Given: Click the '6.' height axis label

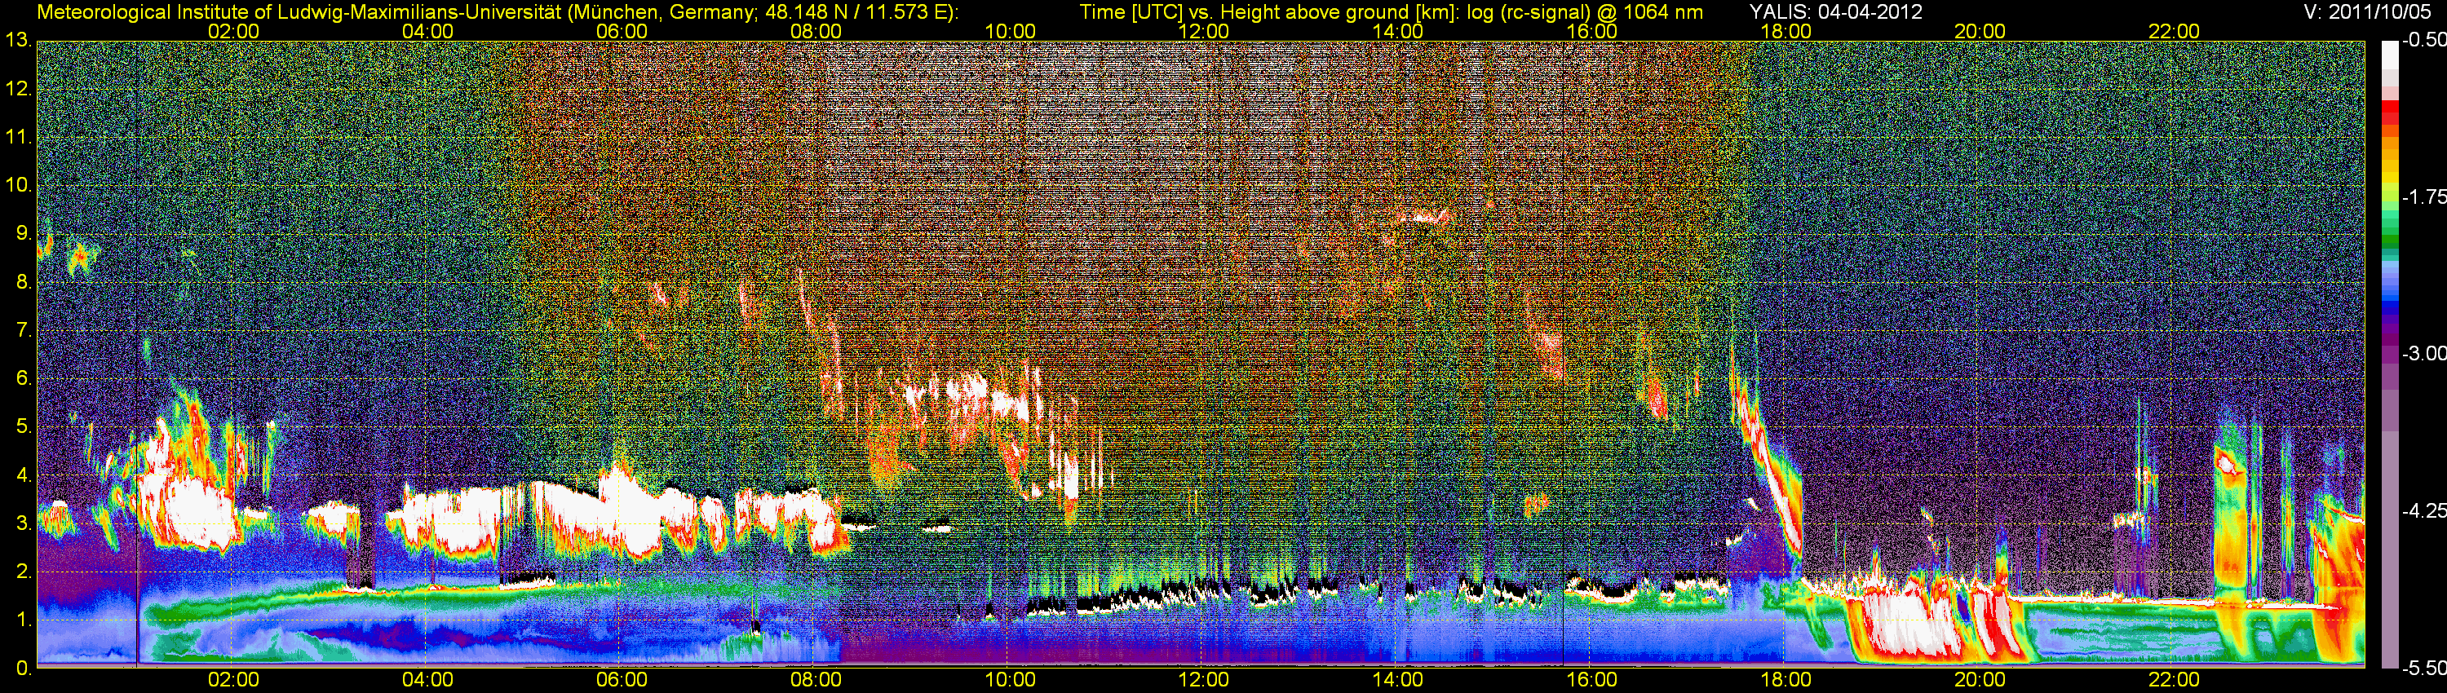Looking at the screenshot, I should (23, 379).
